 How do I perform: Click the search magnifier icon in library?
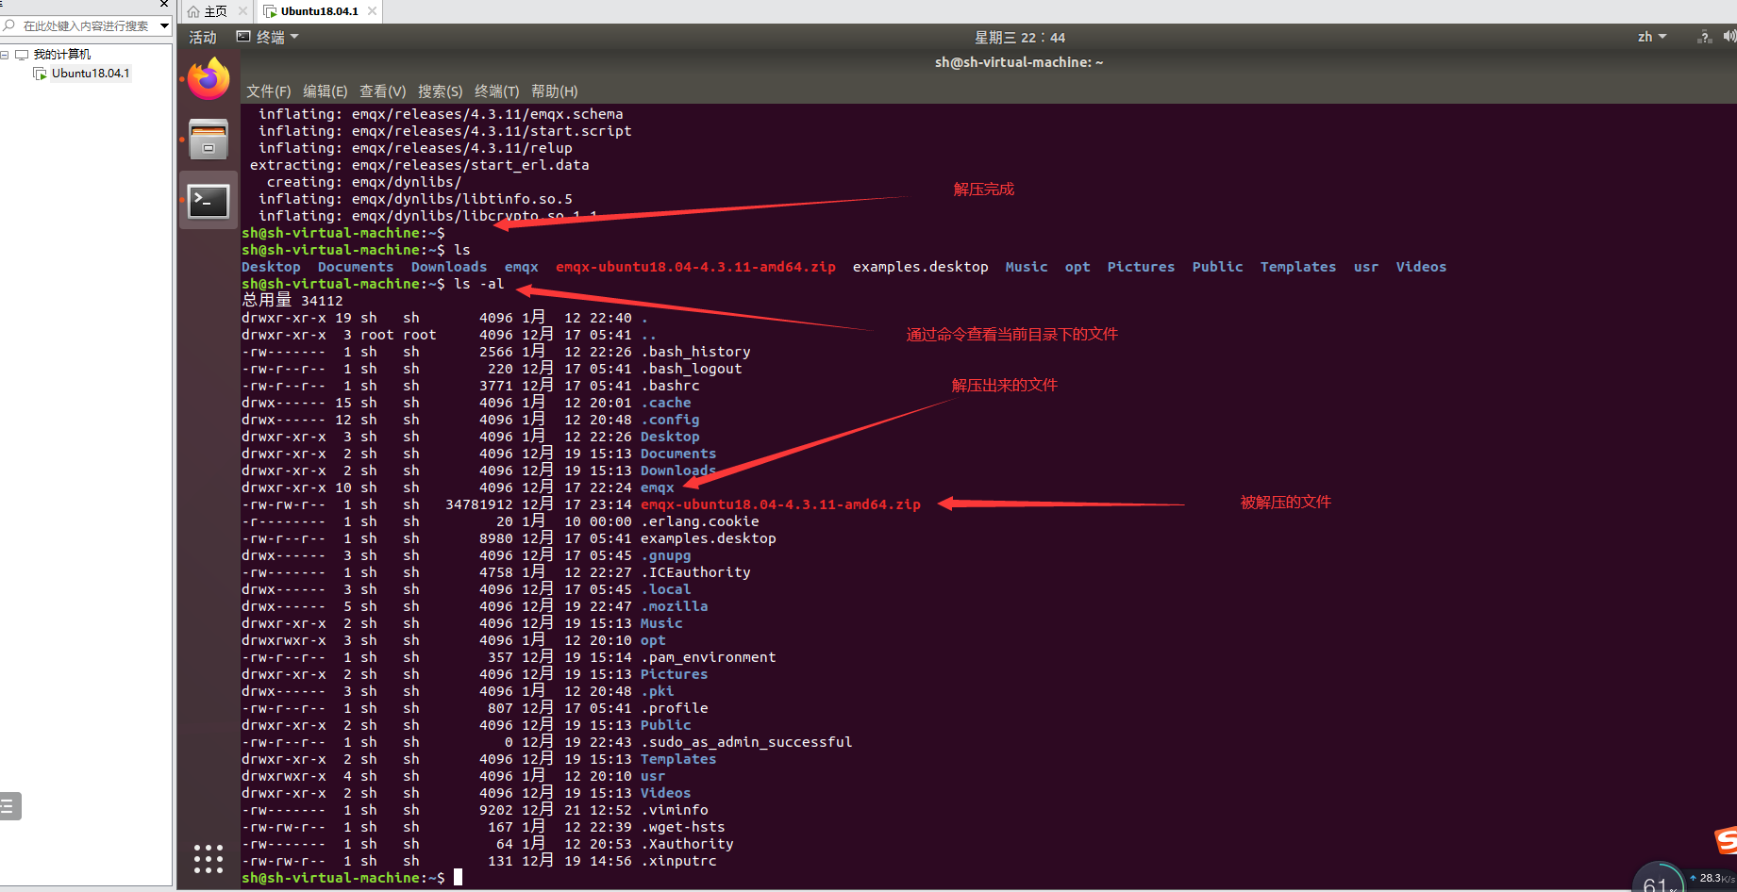pyautogui.click(x=8, y=25)
